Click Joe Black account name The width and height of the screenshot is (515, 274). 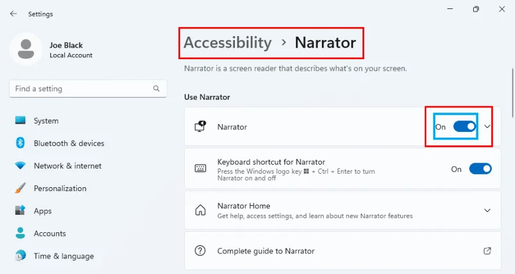66,45
